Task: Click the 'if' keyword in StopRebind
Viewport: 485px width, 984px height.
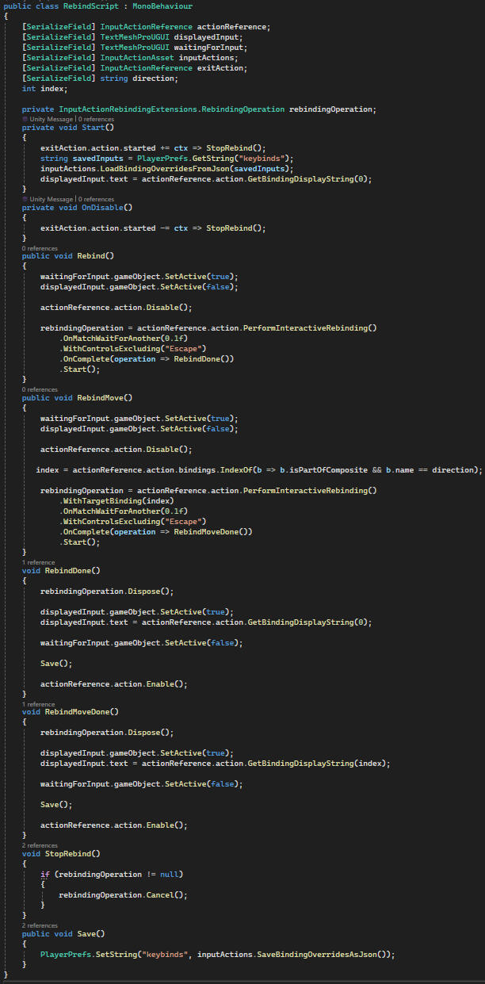Action: point(45,874)
